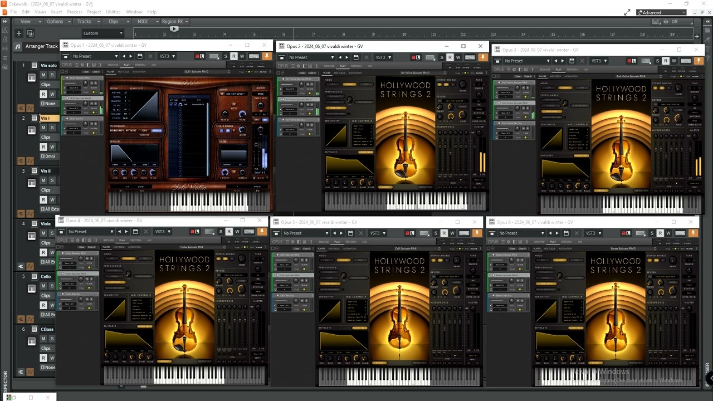Image resolution: width=713 pixels, height=401 pixels.
Task: Open the MIDI track view menu
Action: [x=145, y=22]
